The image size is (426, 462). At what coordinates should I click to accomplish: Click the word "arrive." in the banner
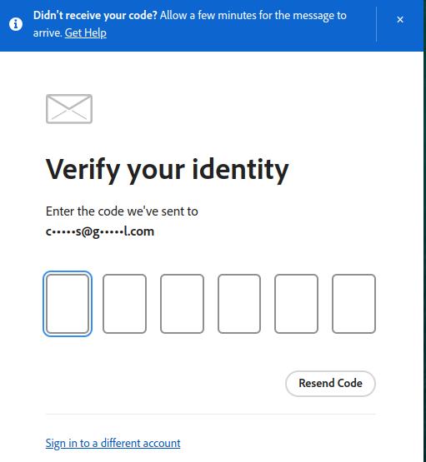pyautogui.click(x=48, y=32)
